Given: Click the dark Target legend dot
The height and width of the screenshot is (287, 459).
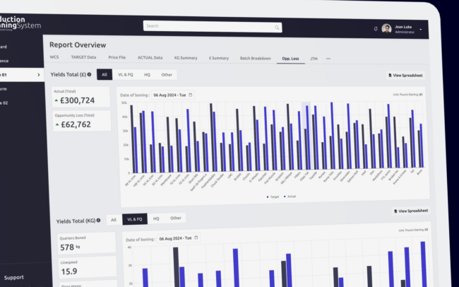Looking at the screenshot, I should pos(268,197).
